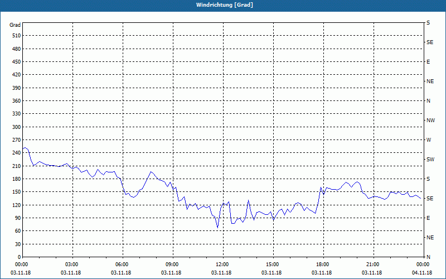Viewport: 446px width, 279px height.
Task: Select the W compass label on the right axis
Action: click(x=429, y=140)
